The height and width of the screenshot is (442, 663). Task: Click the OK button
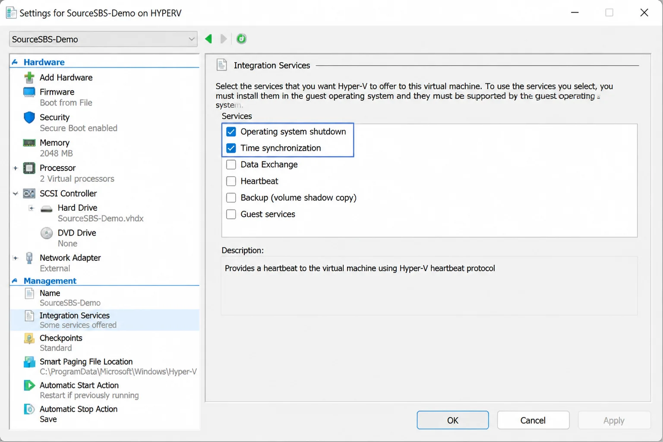tap(453, 420)
